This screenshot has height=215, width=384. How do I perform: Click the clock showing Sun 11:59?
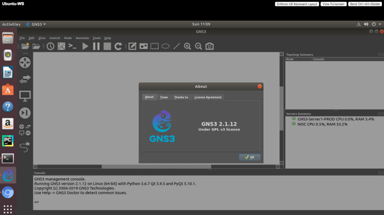201,24
